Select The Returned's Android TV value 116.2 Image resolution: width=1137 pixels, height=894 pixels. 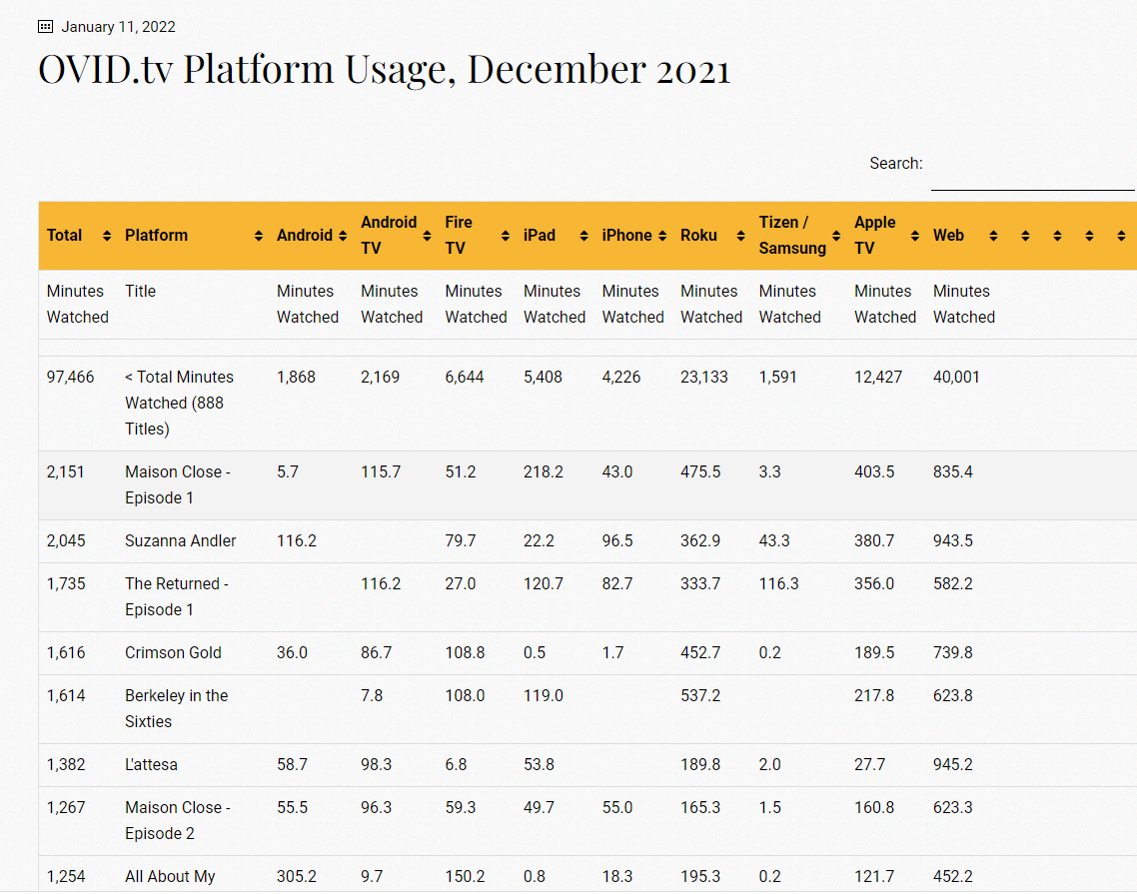tap(381, 583)
